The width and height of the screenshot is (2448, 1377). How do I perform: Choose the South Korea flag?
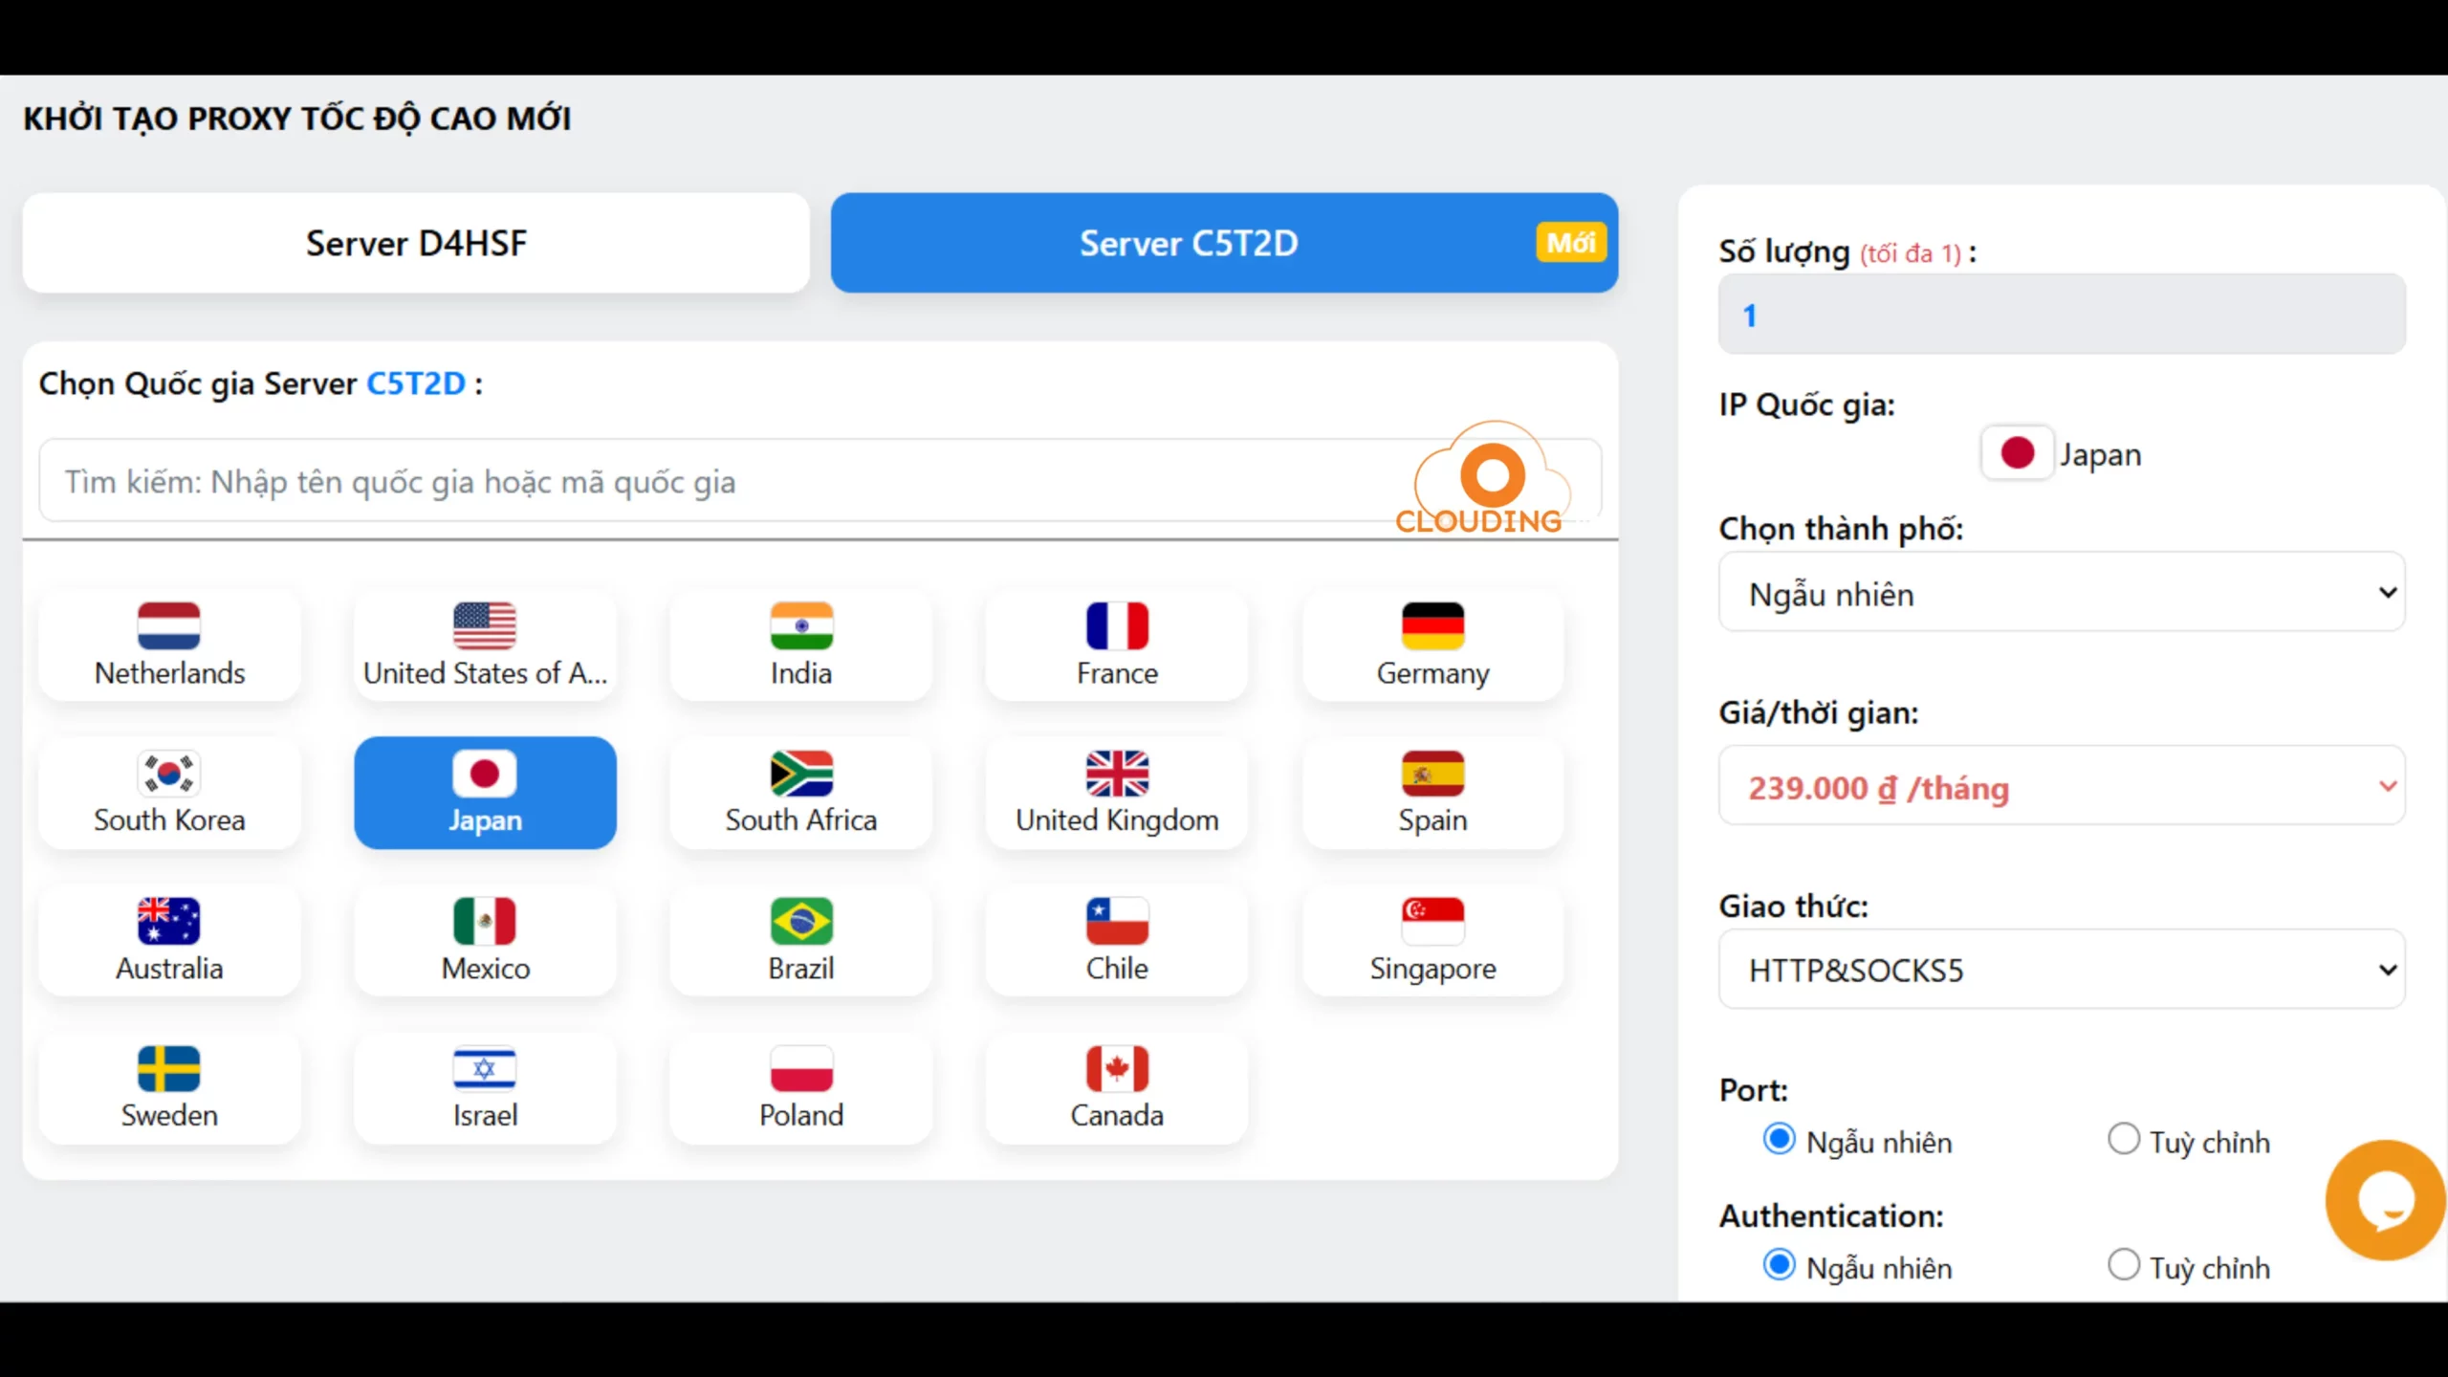pos(168,774)
